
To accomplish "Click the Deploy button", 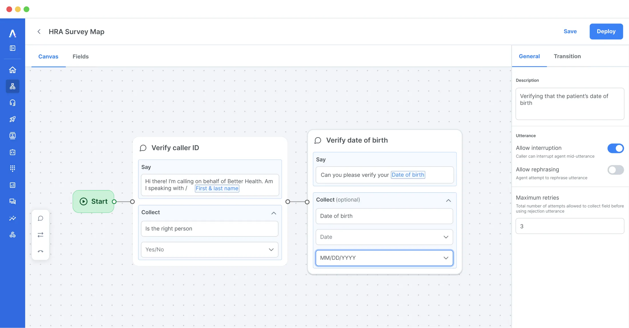I will pyautogui.click(x=606, y=31).
